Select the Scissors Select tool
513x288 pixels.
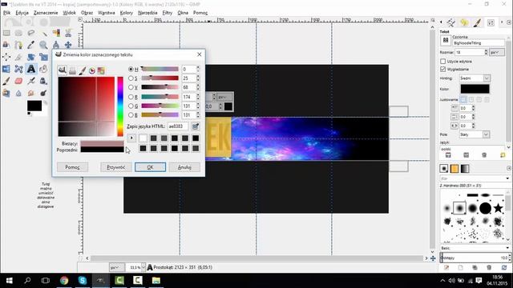68,33
